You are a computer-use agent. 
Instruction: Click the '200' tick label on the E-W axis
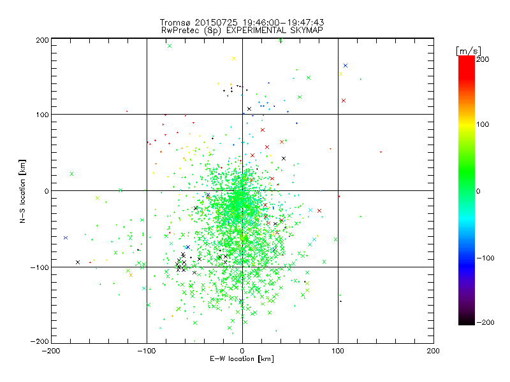point(433,351)
